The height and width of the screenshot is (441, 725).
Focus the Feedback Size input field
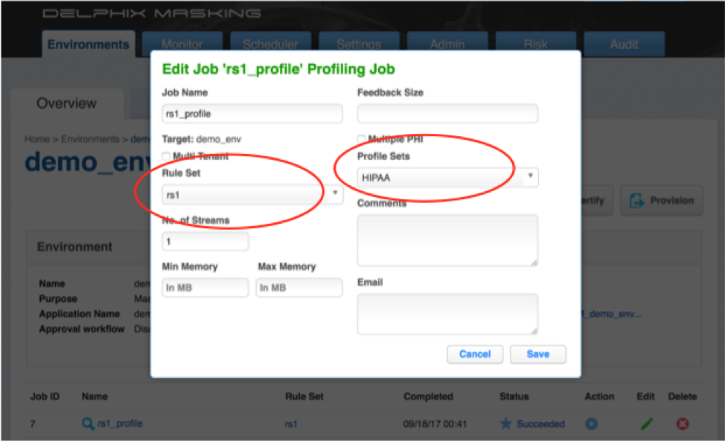(x=447, y=114)
